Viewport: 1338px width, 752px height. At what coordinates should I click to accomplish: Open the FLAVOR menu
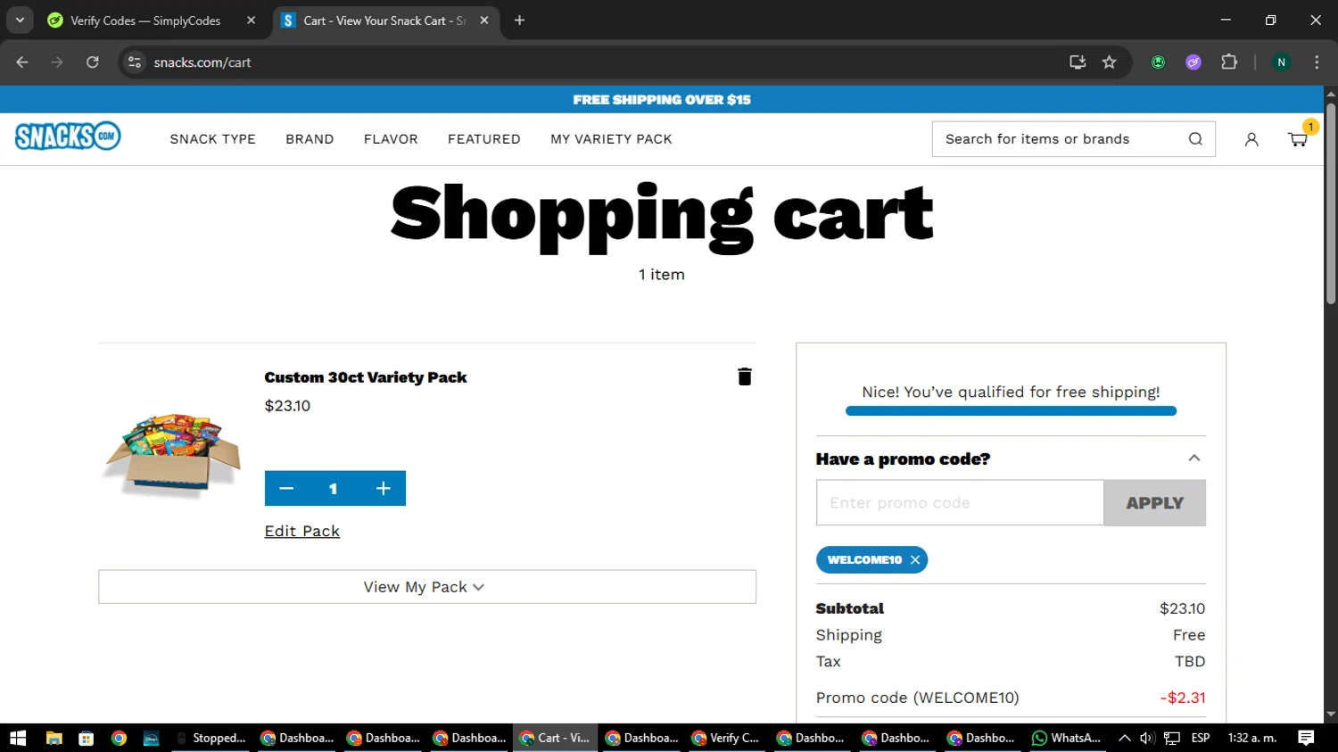391,139
